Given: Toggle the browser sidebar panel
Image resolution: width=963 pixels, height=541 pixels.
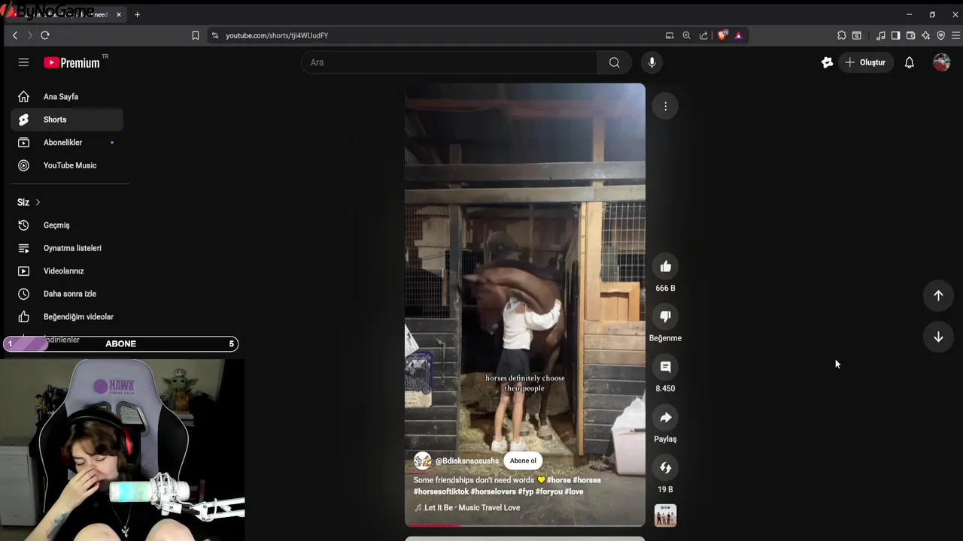Looking at the screenshot, I should coord(895,35).
